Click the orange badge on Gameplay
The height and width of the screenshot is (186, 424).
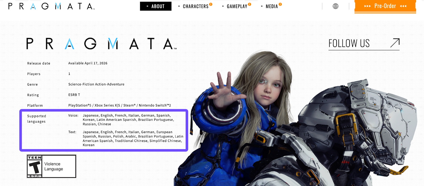click(249, 4)
